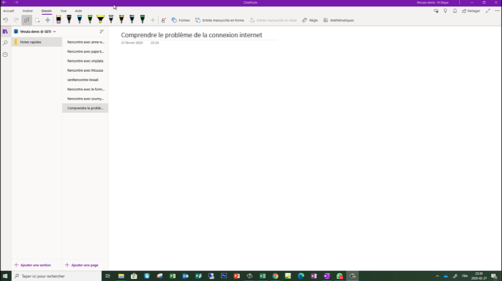The width and height of the screenshot is (502, 281).
Task: Open the more options ellipsis menu
Action: pos(497,11)
